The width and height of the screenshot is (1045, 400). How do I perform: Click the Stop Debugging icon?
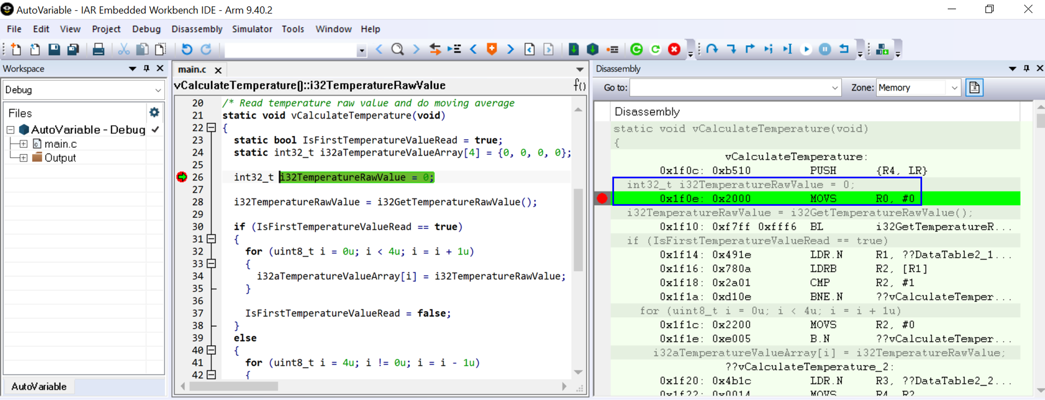(674, 49)
